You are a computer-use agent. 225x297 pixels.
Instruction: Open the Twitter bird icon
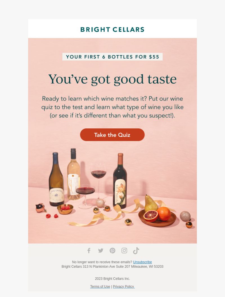[x=101, y=251]
